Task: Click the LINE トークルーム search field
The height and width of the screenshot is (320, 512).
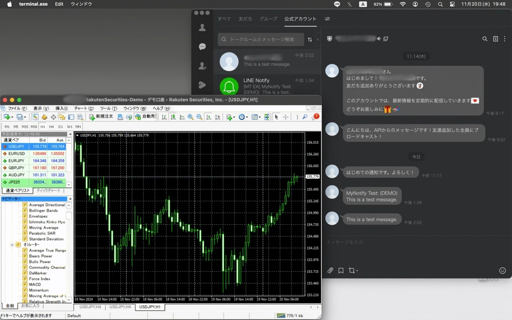Action: coord(261,40)
